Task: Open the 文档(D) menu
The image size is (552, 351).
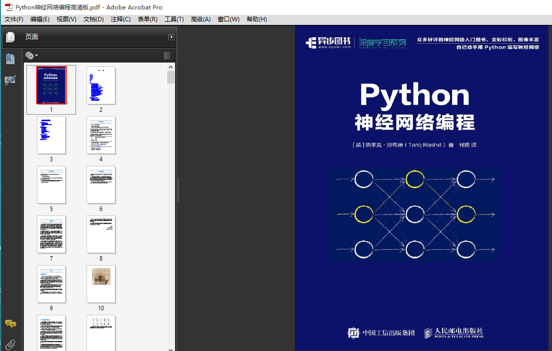Action: pos(93,19)
